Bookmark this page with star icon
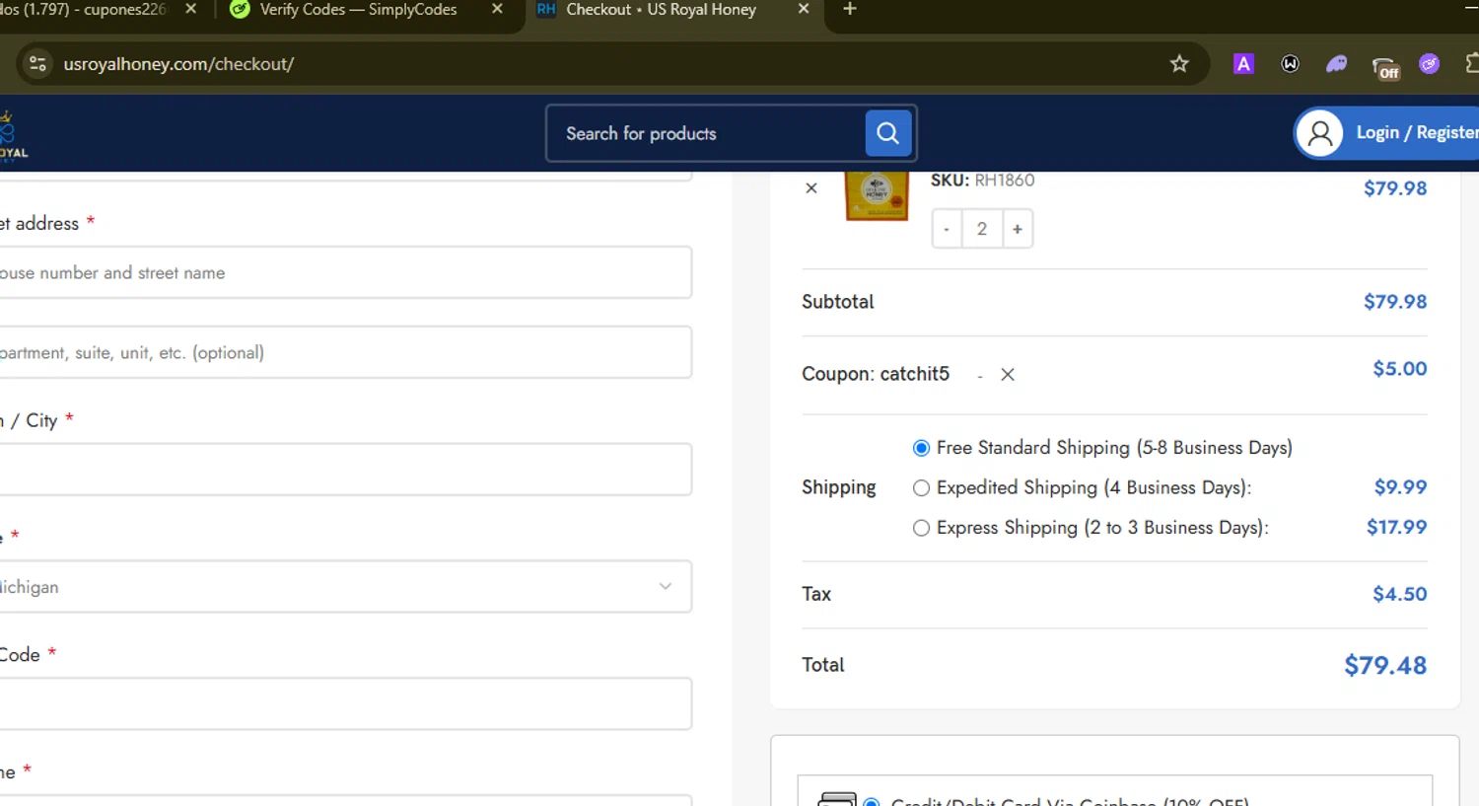 (x=1179, y=64)
